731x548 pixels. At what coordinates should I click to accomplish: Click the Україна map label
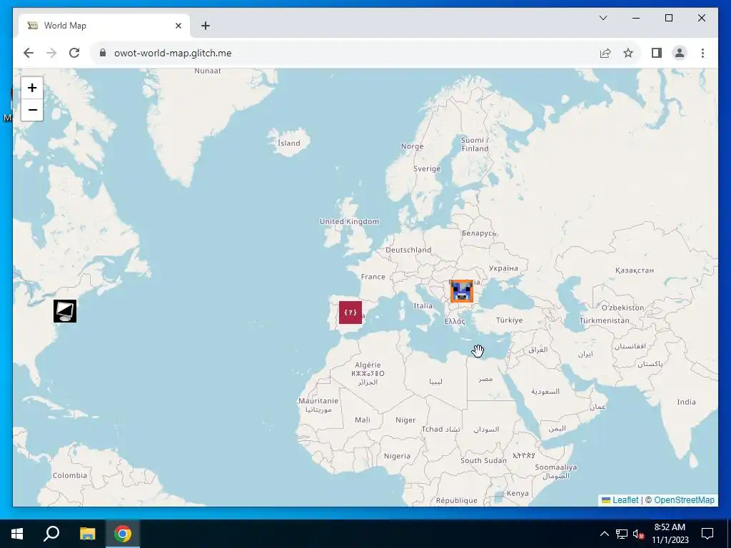[x=503, y=268]
